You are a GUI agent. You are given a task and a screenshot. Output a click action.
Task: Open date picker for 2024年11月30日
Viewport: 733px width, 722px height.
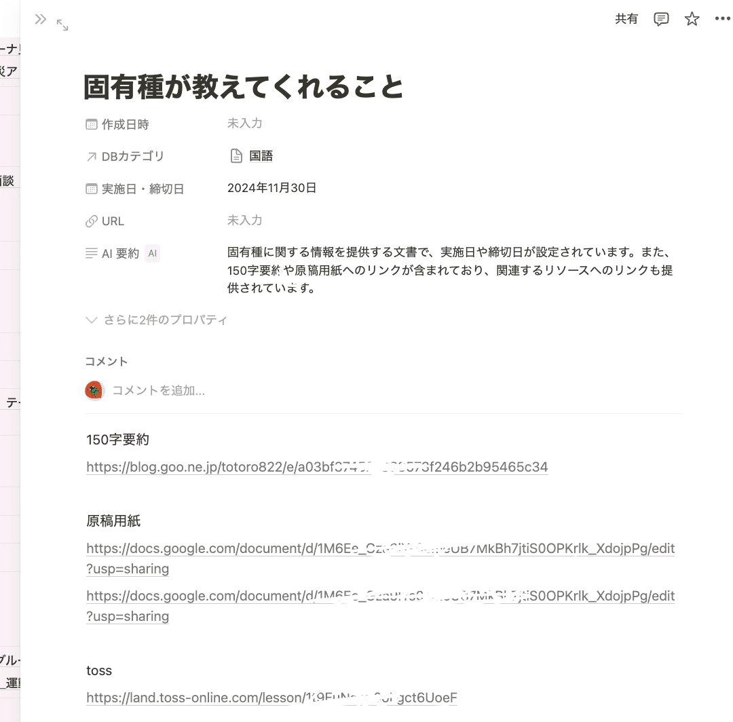tap(271, 188)
